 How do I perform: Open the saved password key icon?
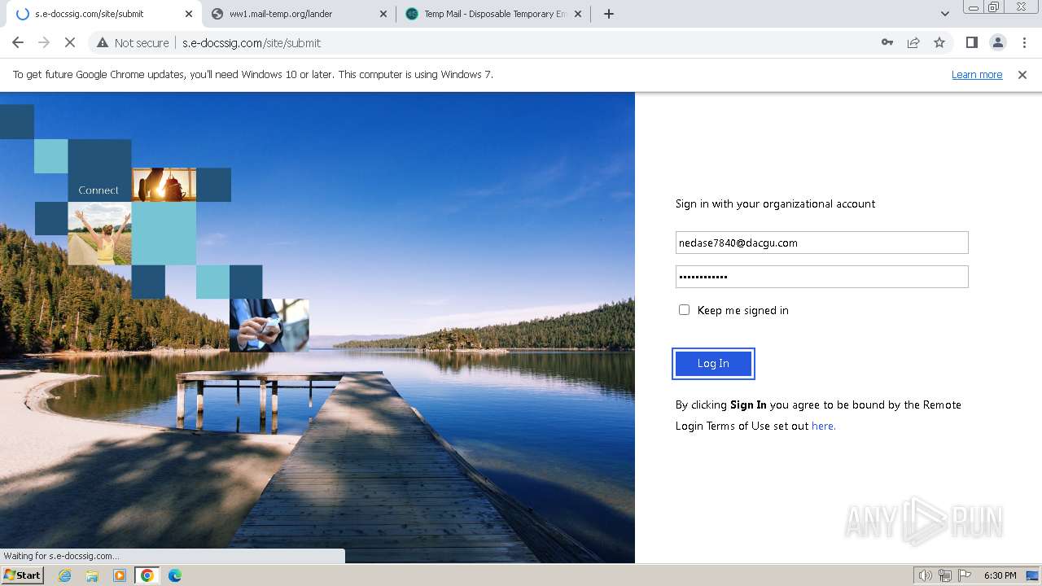887,42
